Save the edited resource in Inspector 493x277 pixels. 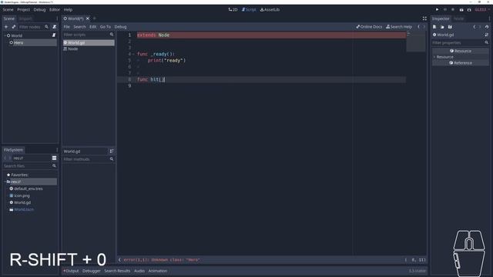tap(450, 27)
